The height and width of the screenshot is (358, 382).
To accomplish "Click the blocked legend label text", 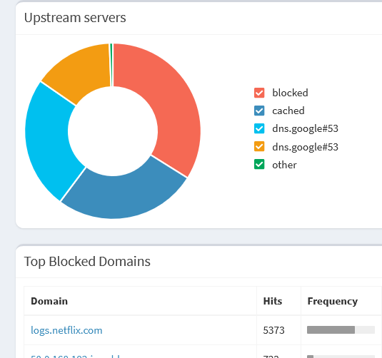I will click(x=290, y=93).
